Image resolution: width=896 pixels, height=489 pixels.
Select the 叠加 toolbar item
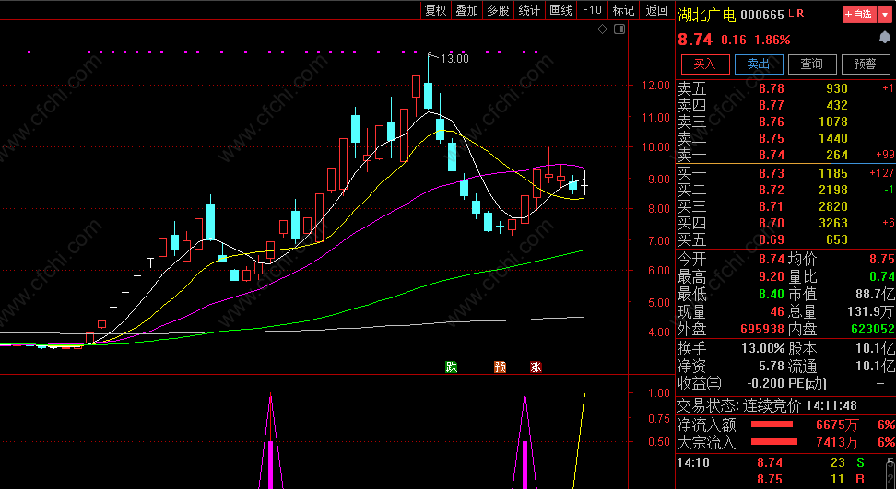[x=466, y=10]
